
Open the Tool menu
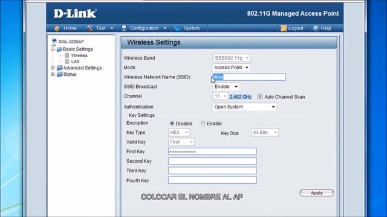point(101,28)
